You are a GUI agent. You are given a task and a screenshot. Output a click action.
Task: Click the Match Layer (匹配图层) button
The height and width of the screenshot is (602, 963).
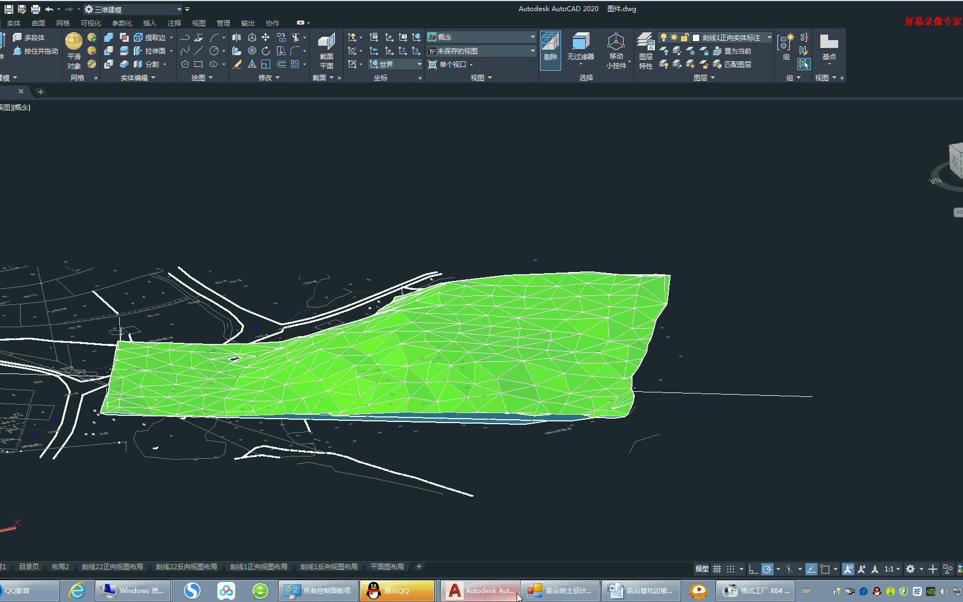[732, 64]
